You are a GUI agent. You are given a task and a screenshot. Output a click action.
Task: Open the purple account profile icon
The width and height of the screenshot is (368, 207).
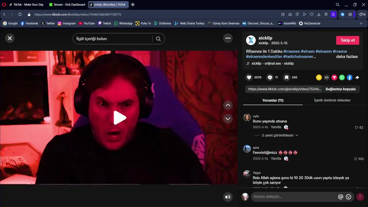[333, 14]
